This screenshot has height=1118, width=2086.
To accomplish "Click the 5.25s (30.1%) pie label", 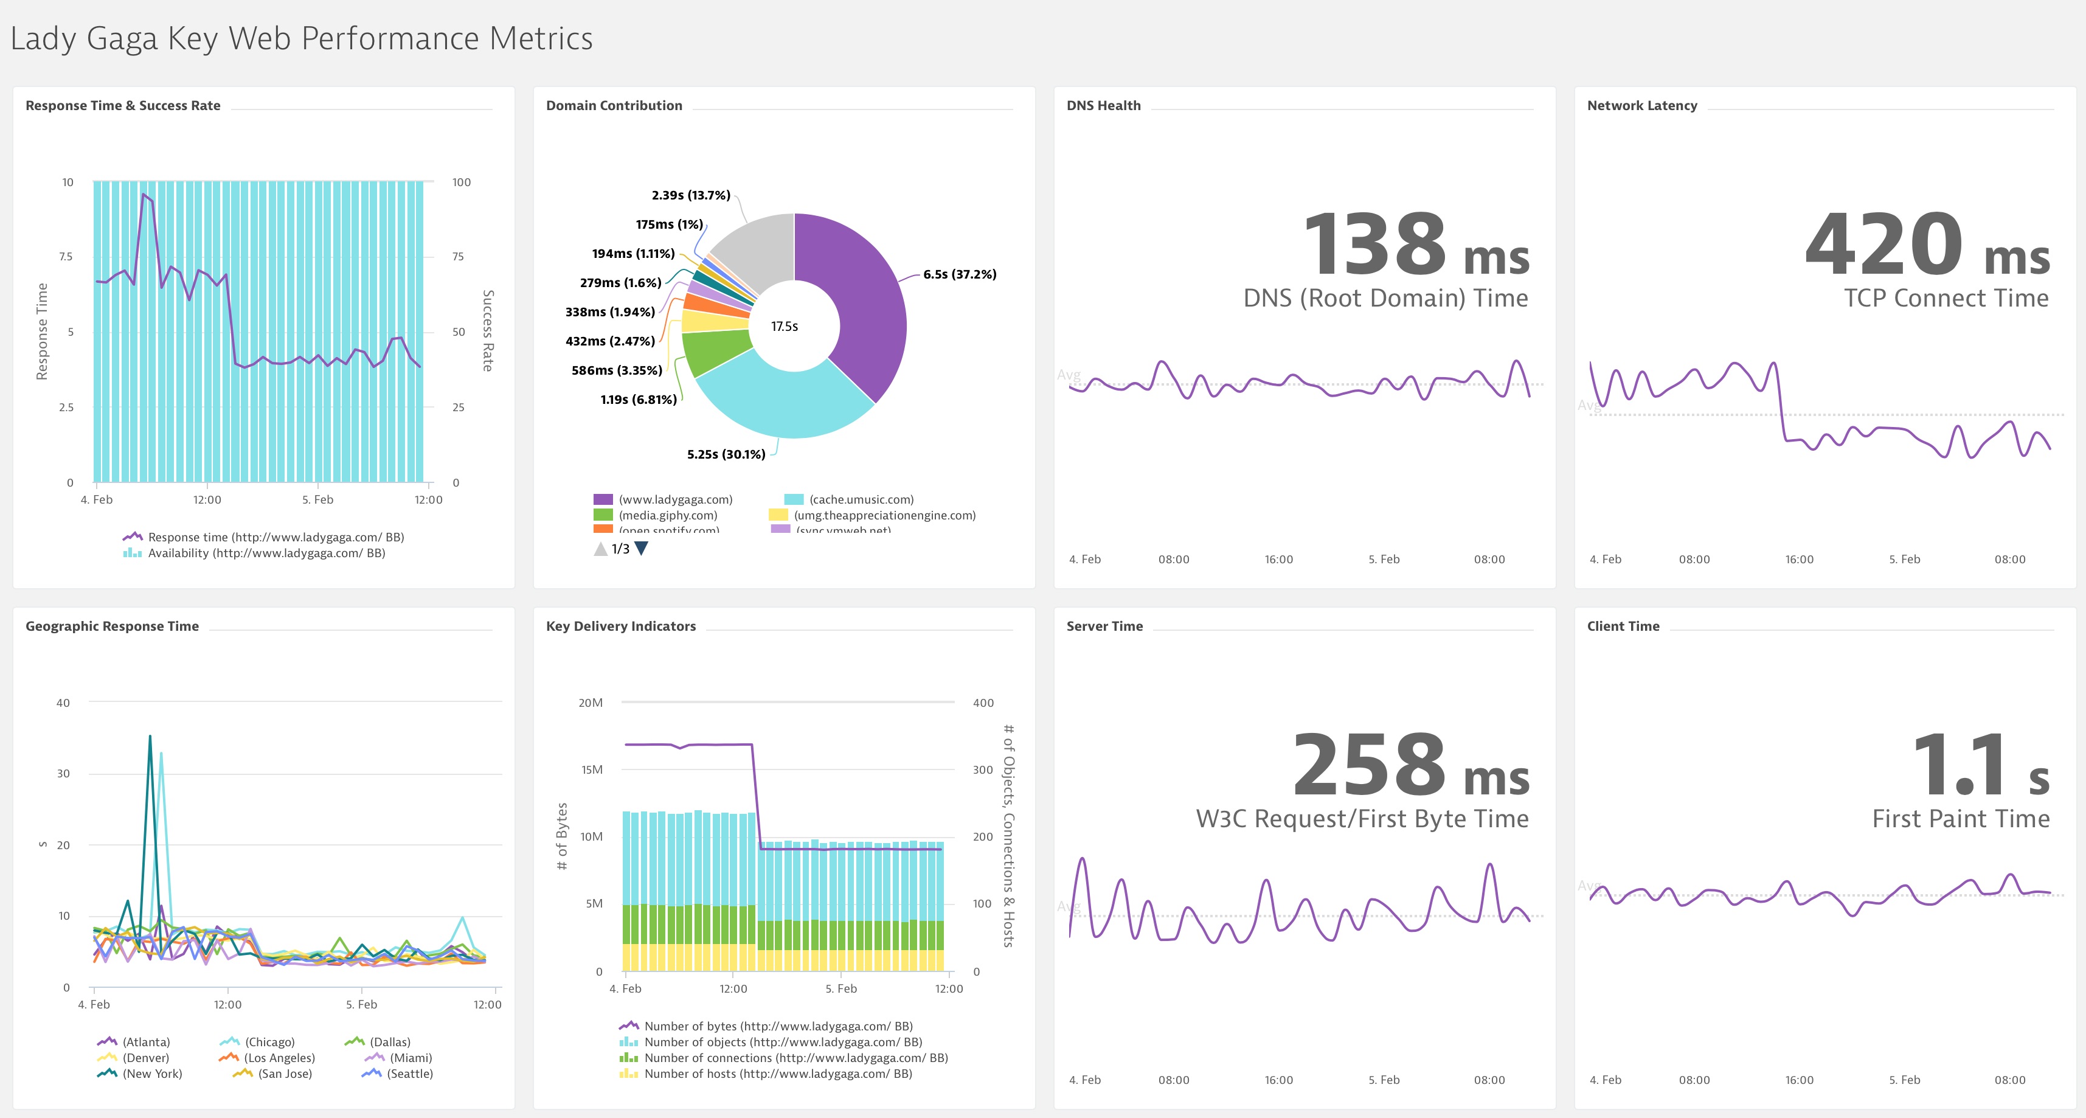I will (726, 454).
